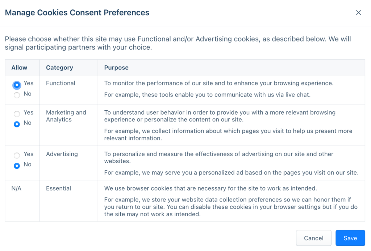Click the Purpose column header
Viewport: 371px width, 251px height.
pyautogui.click(x=116, y=67)
